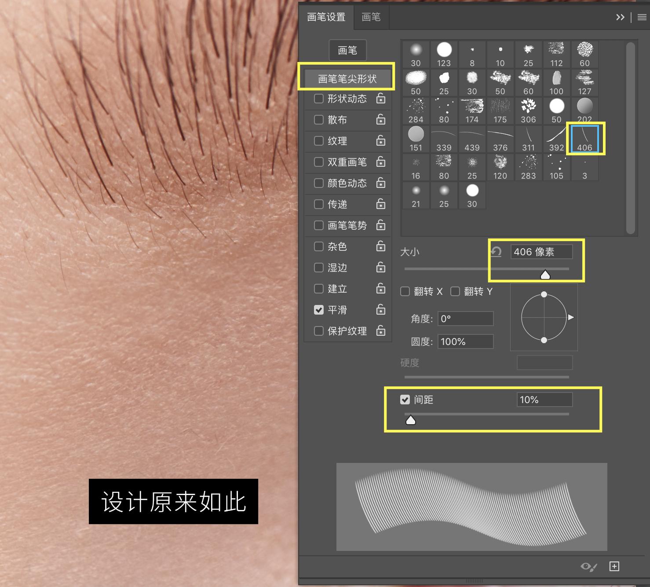The height and width of the screenshot is (587, 650).
Task: Select the 151 round brush tip
Action: coord(416,134)
